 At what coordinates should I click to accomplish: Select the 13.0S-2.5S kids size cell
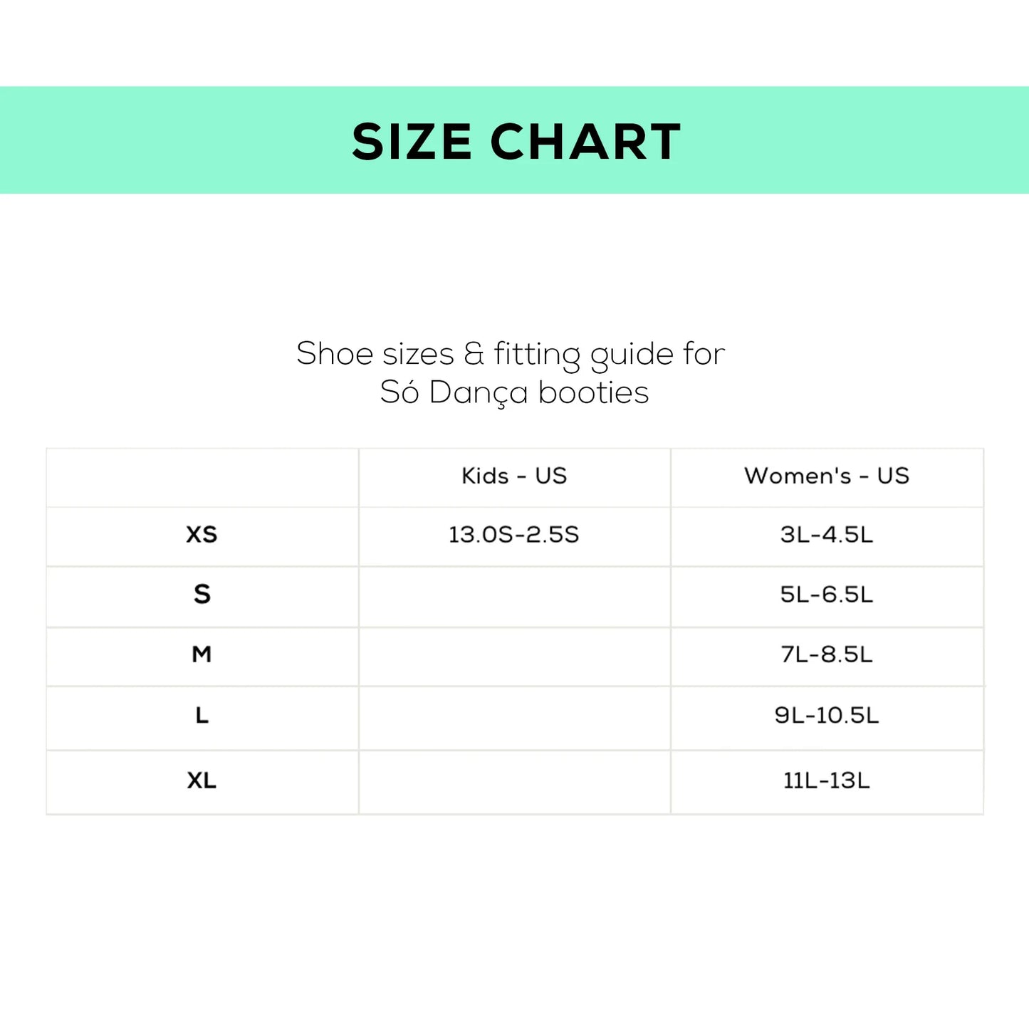514,535
